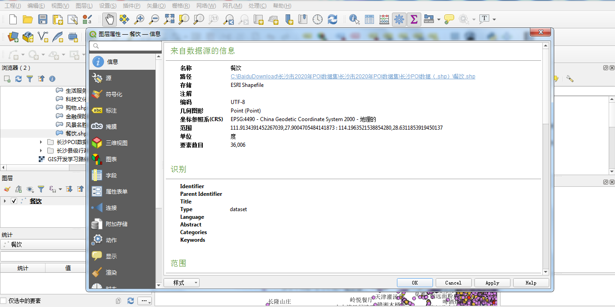This screenshot has width=615, height=307.
Task: Click New Shapefile Layer V icon
Action: [x=43, y=37]
